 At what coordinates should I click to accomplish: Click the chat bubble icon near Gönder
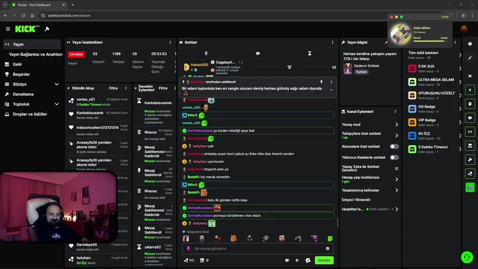coord(287,260)
